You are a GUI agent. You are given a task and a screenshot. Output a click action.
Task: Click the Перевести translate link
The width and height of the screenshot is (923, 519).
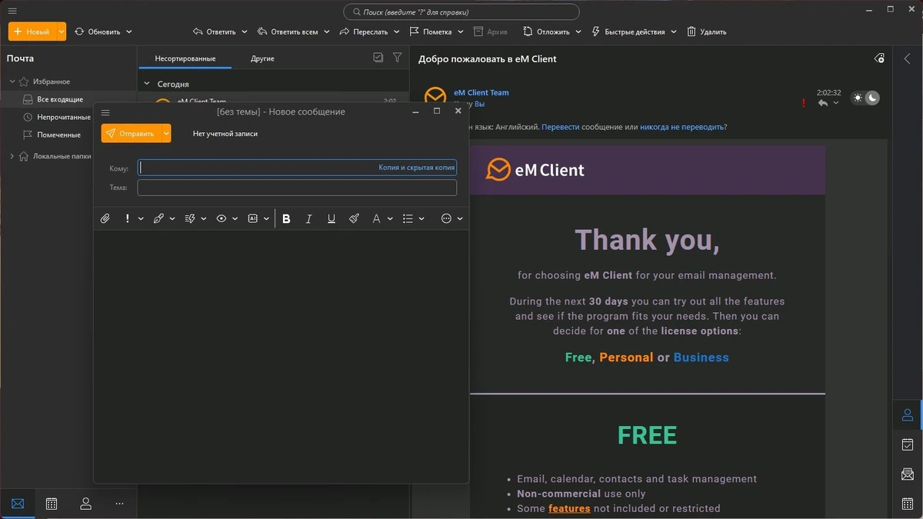coord(561,127)
